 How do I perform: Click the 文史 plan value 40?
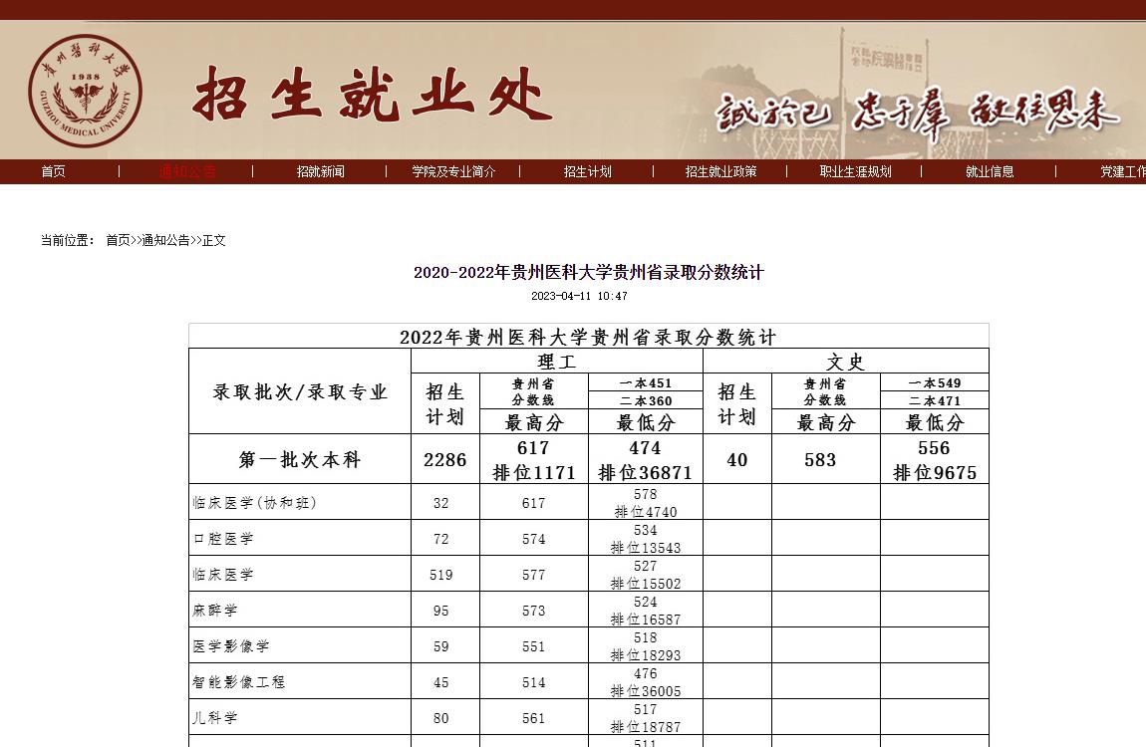coord(736,459)
